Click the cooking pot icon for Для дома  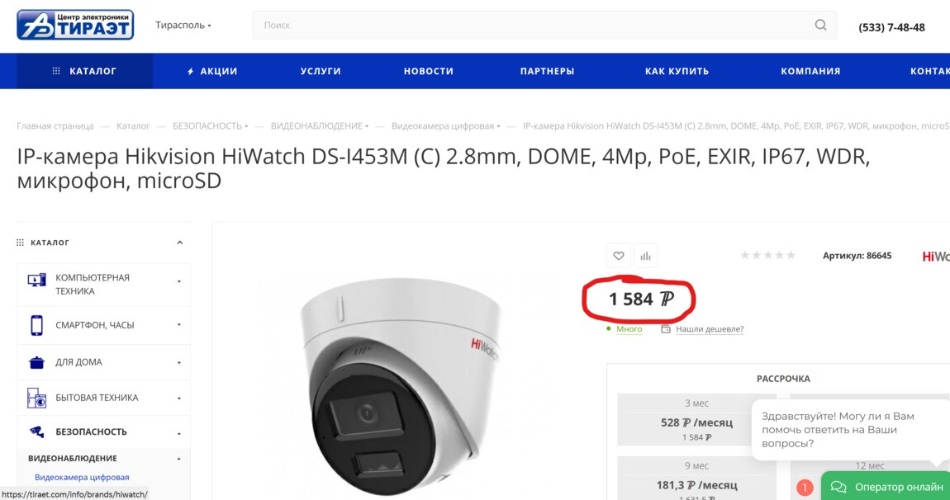point(36,362)
